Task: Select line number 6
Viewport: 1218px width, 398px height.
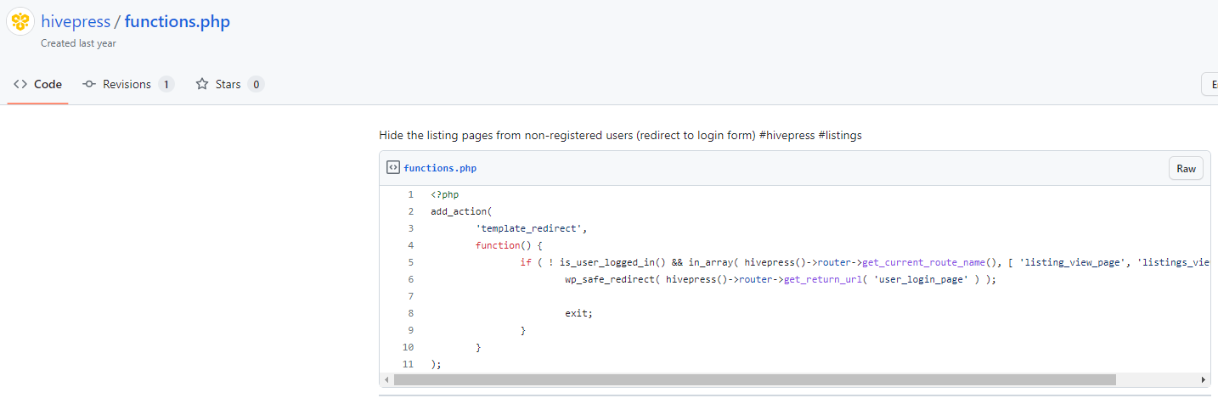Action: [x=410, y=279]
